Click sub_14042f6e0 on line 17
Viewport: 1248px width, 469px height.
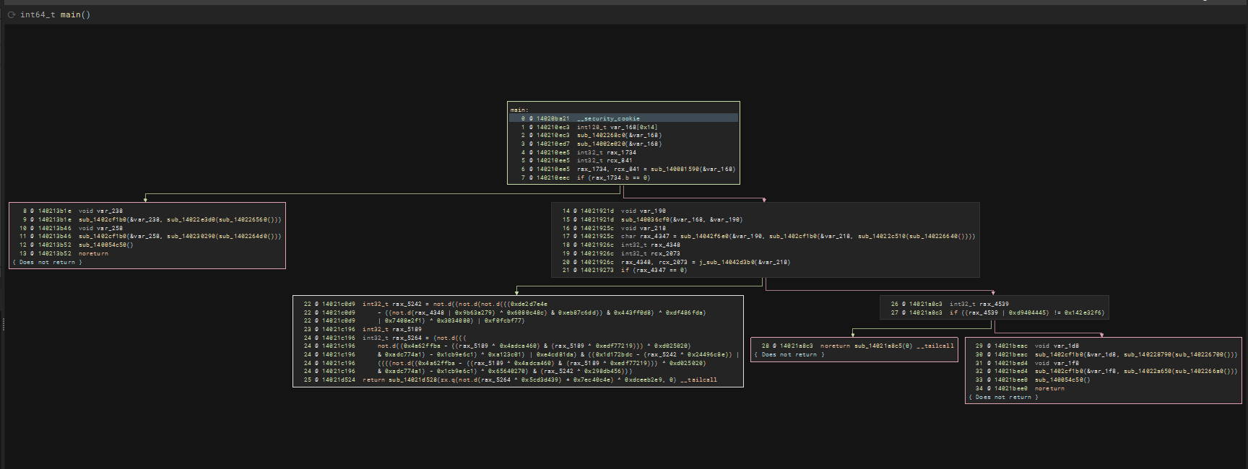click(x=704, y=236)
